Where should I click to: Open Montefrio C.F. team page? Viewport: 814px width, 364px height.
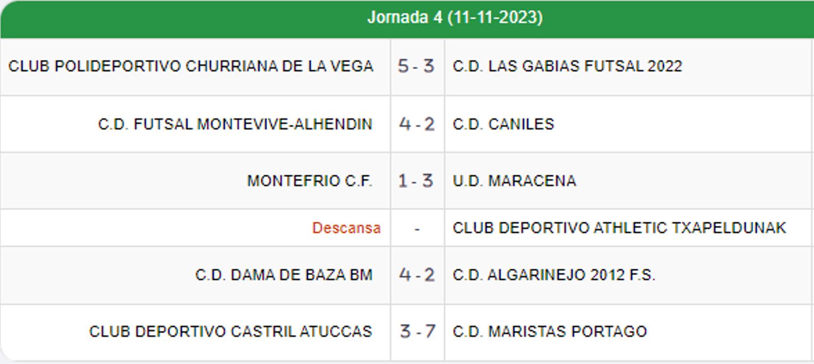[309, 181]
